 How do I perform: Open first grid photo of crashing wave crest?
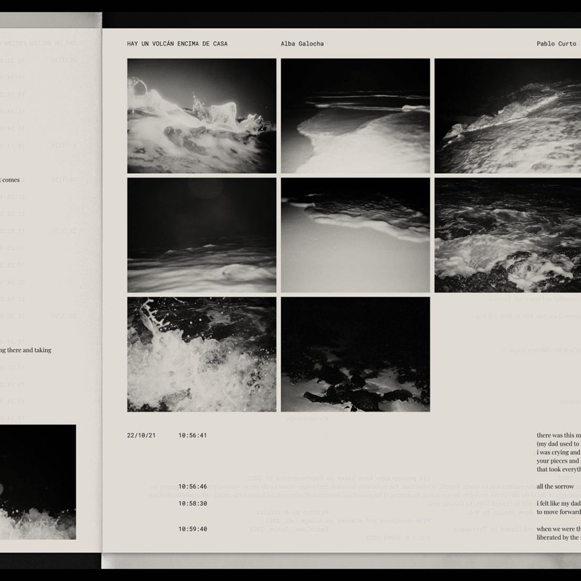[x=202, y=116]
